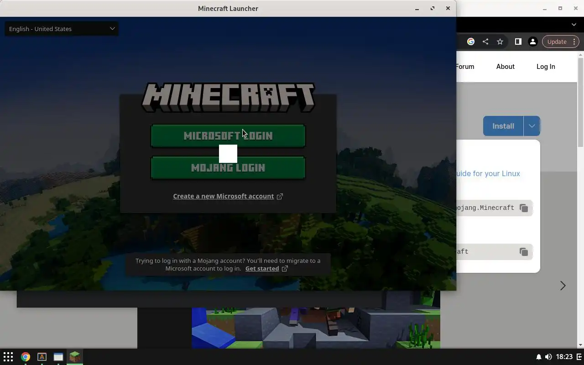
Task: Click the Microsoft Login button
Action: (x=228, y=136)
